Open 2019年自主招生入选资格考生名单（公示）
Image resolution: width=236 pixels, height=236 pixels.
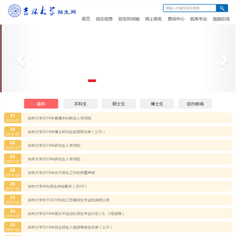coord(70,227)
